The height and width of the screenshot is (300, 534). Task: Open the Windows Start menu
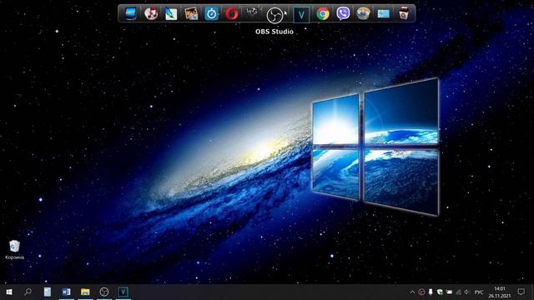[9, 292]
